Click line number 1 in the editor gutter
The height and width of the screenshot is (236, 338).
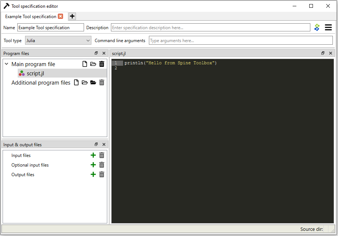(x=116, y=63)
